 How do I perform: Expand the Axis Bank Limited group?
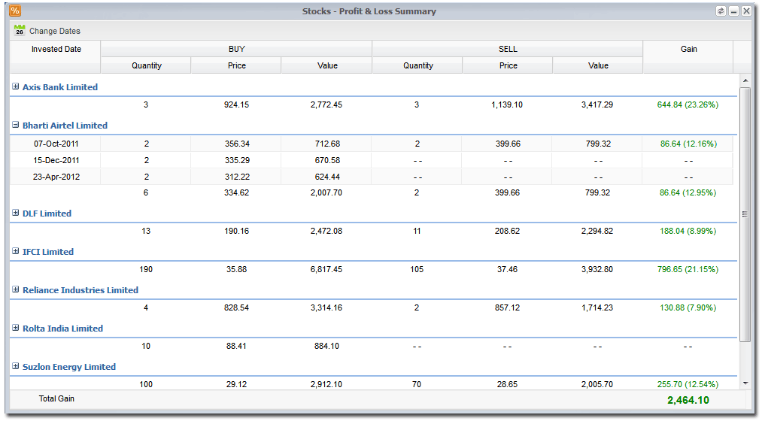point(16,86)
